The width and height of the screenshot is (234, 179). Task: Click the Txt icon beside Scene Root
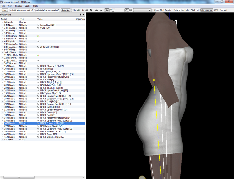pos(38,25)
